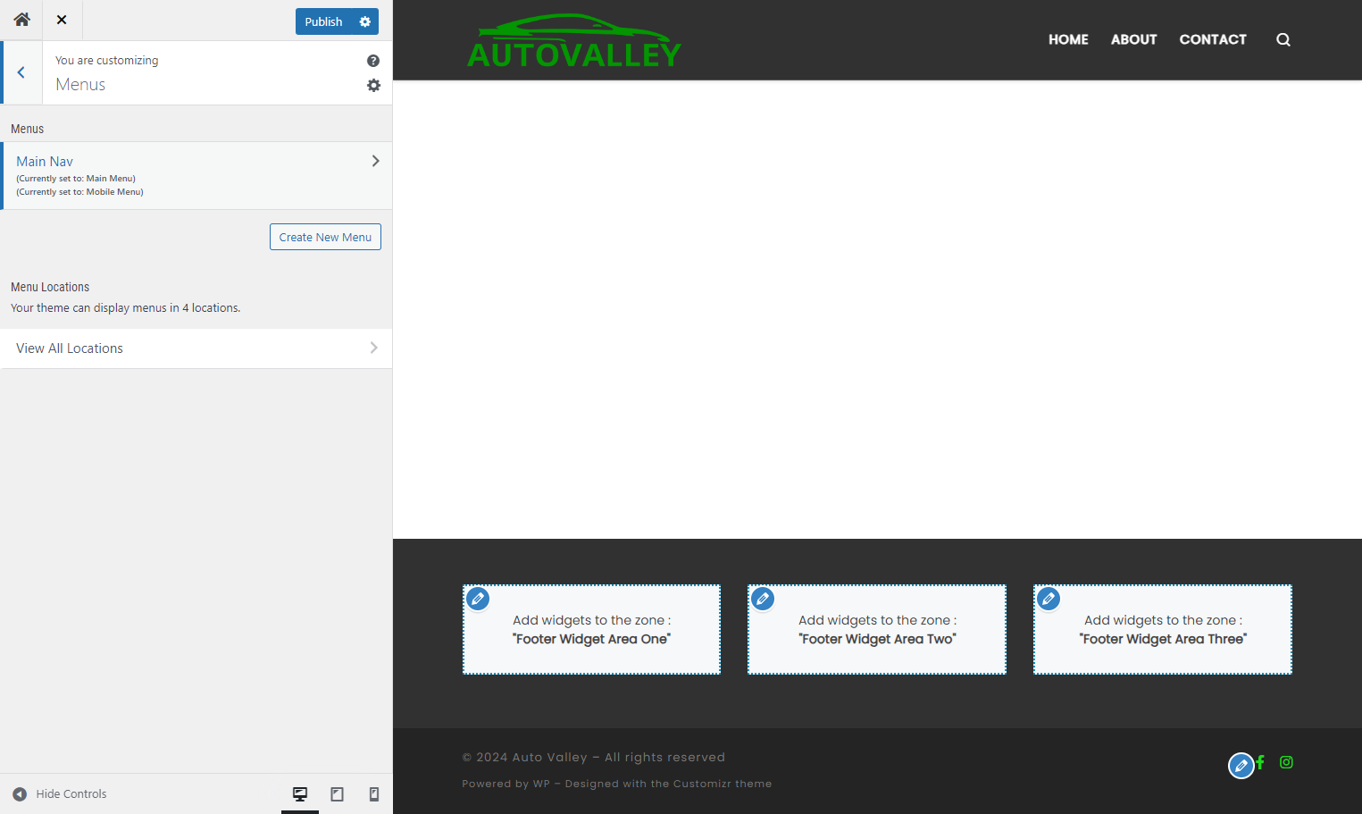Go to HOME in the site navigation
1362x814 pixels.
pos(1068,39)
